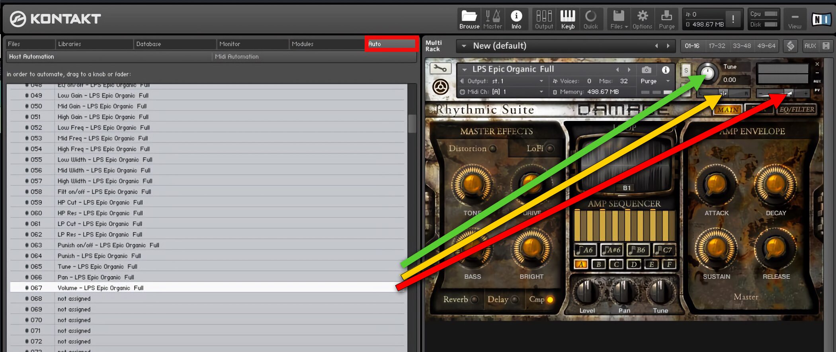Viewport: 836px width, 352px height.
Task: Open instrument edit mode wrench icon
Action: pyautogui.click(x=440, y=68)
